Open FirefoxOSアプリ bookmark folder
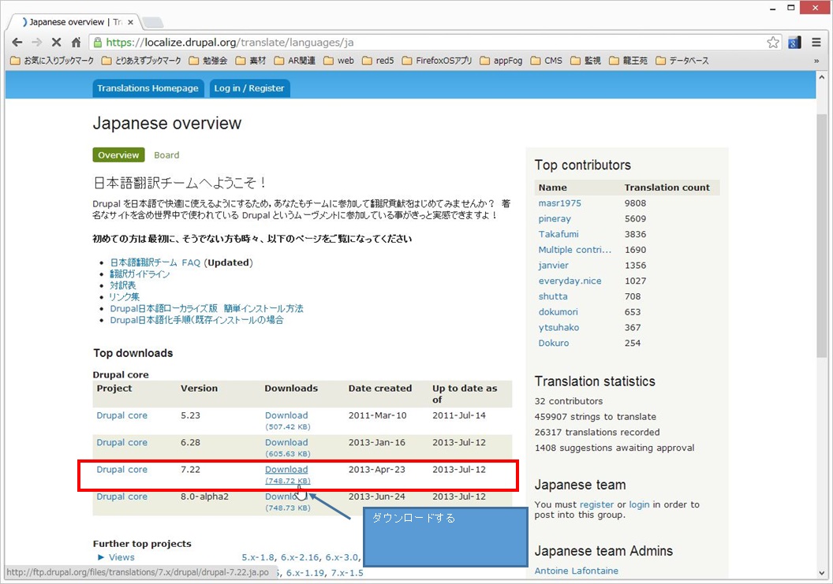 [x=437, y=61]
